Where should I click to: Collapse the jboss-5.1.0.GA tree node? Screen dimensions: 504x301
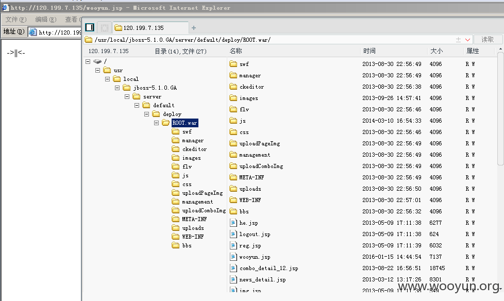pyautogui.click(x=117, y=88)
